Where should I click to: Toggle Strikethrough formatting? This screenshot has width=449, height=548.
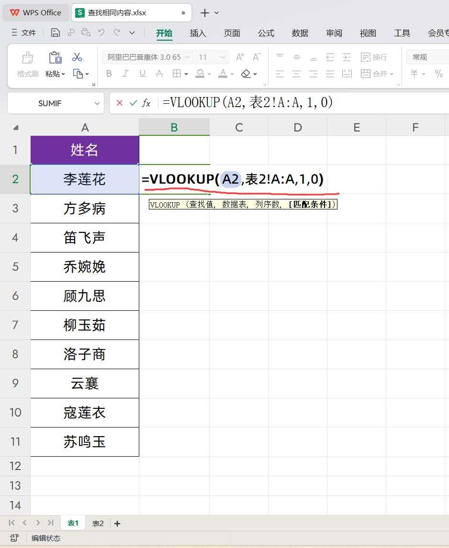coord(159,73)
